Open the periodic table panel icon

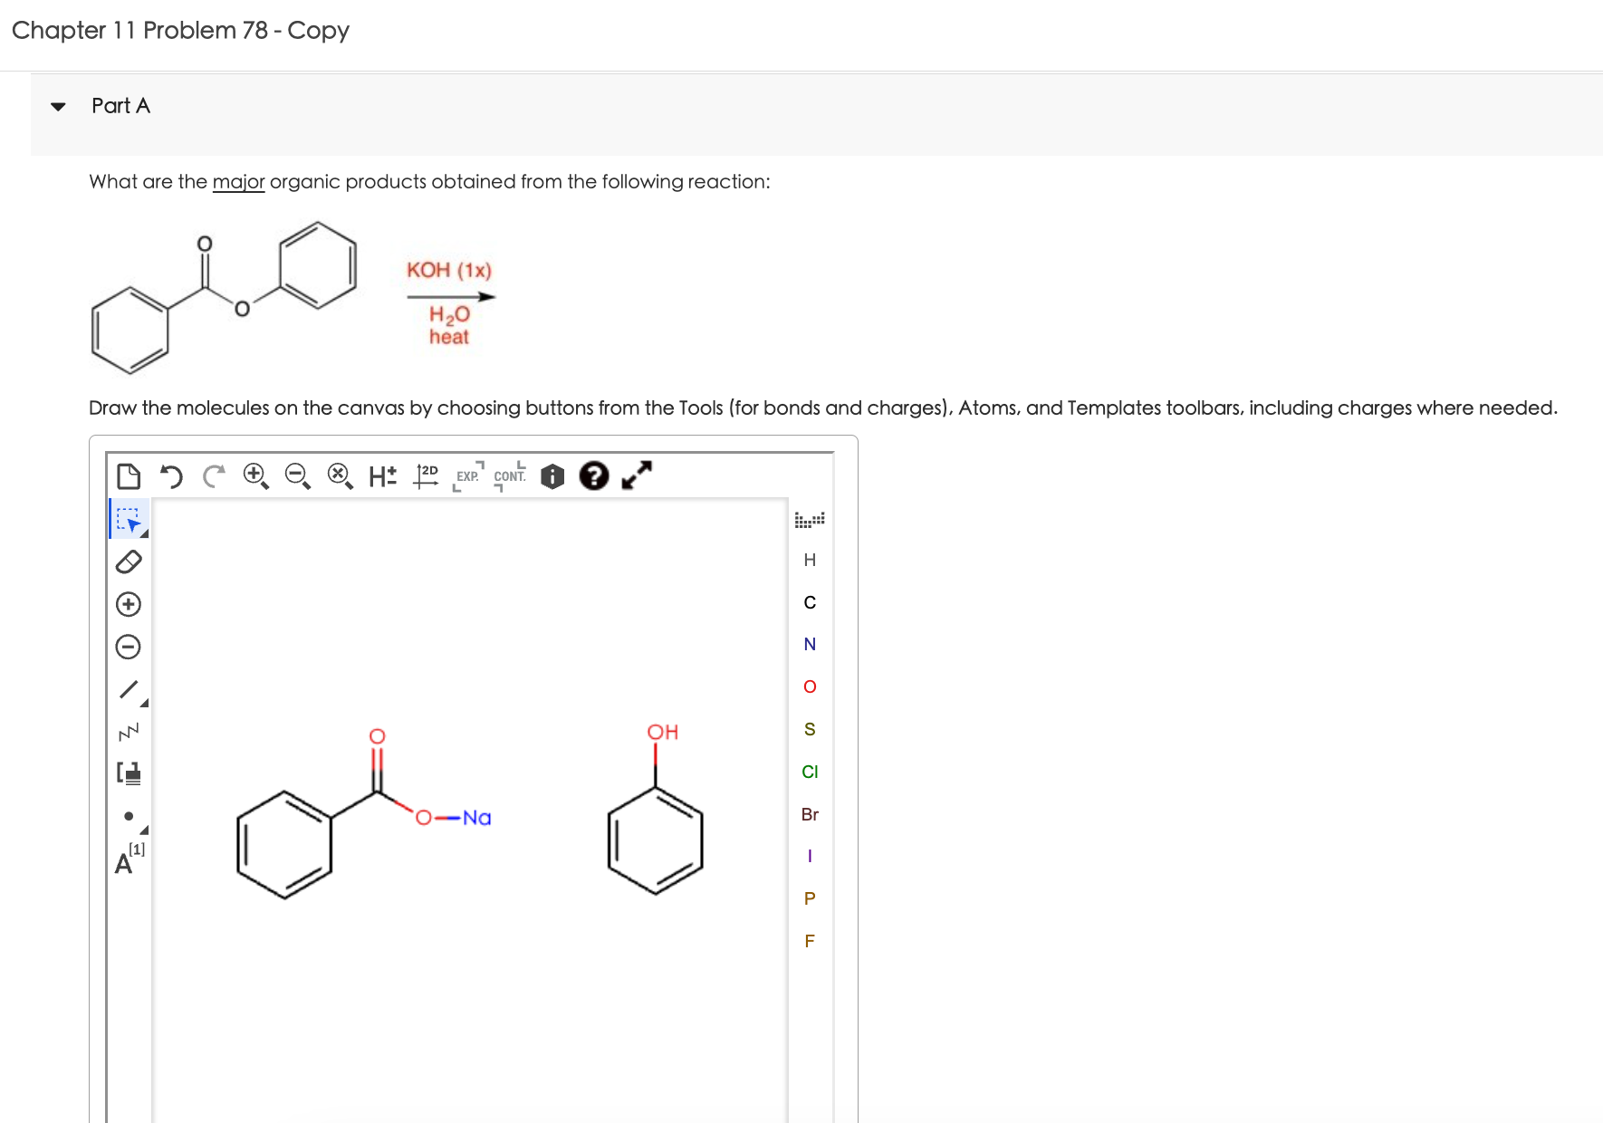point(810,518)
